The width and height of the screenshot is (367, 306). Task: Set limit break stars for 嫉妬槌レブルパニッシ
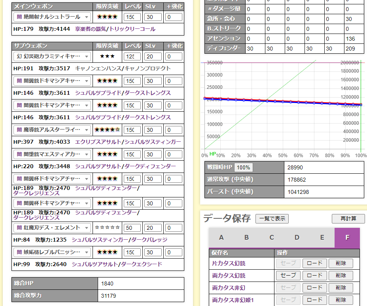point(107,252)
